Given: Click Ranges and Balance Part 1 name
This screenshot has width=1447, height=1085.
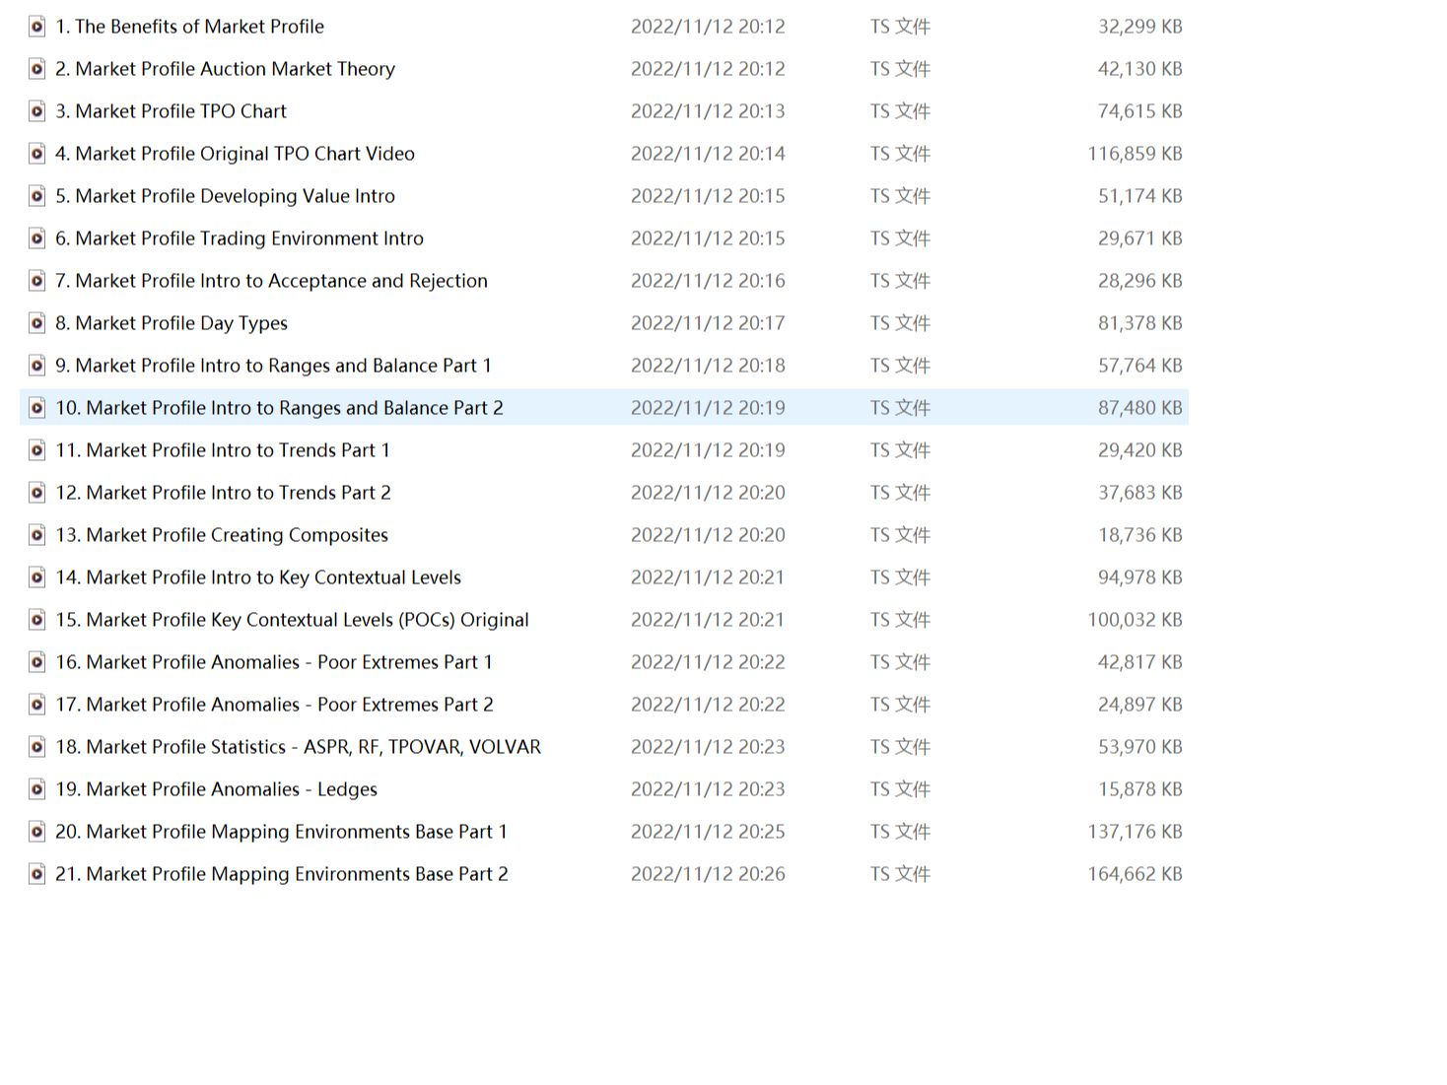Looking at the screenshot, I should [x=273, y=366].
